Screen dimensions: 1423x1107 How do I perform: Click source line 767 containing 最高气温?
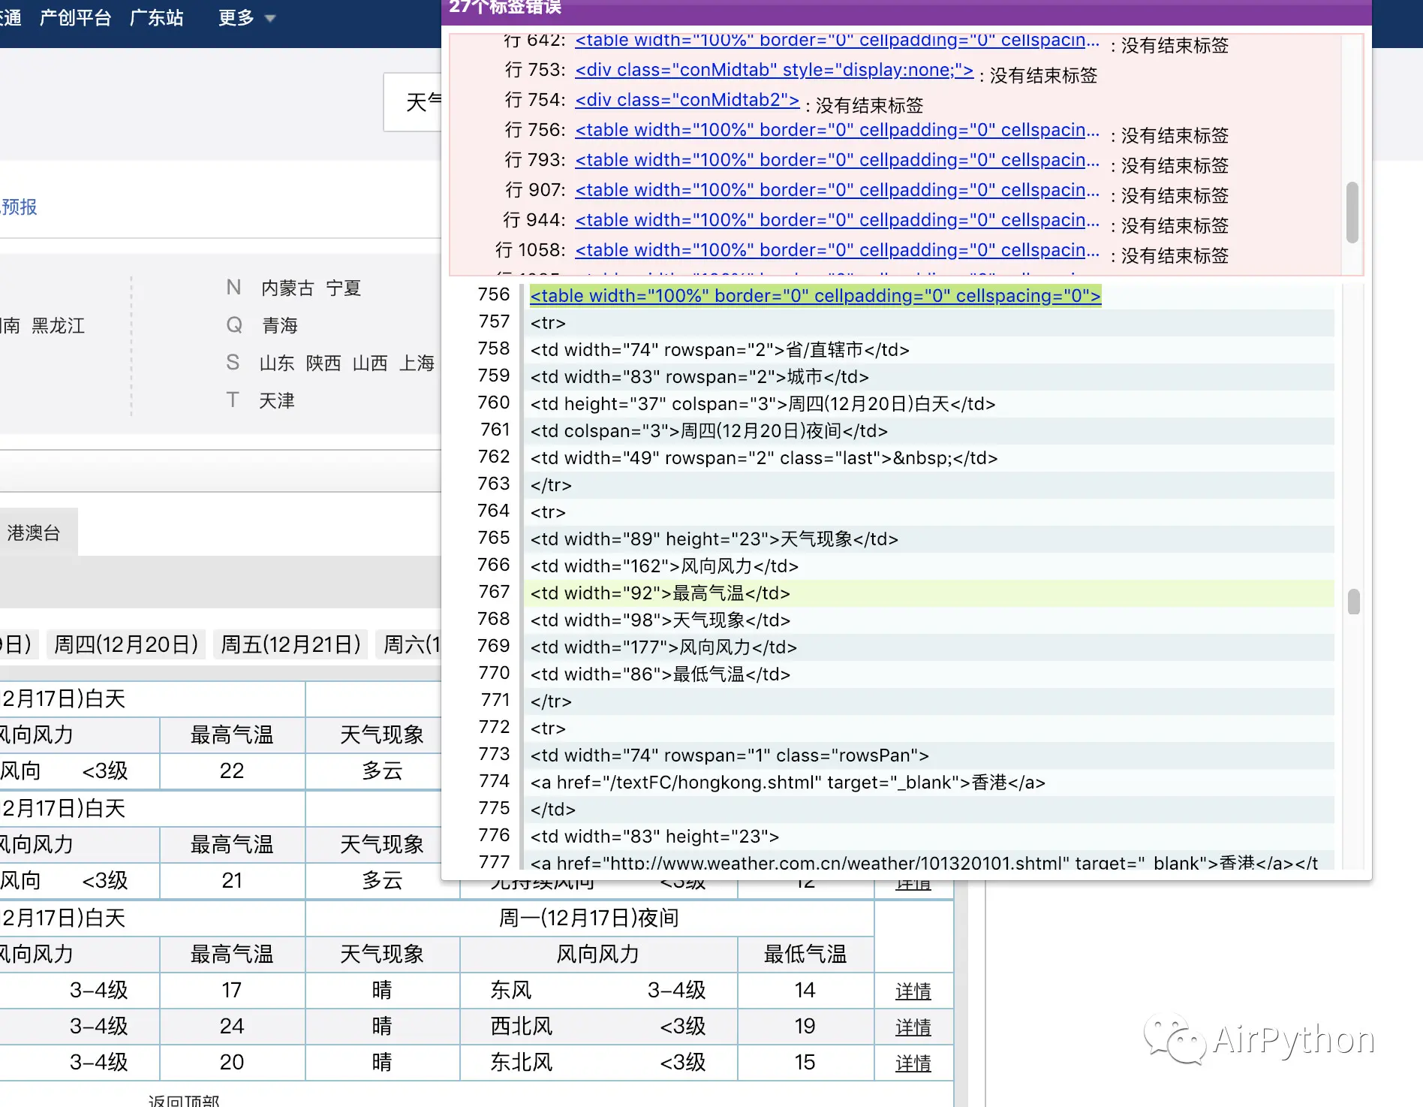931,593
